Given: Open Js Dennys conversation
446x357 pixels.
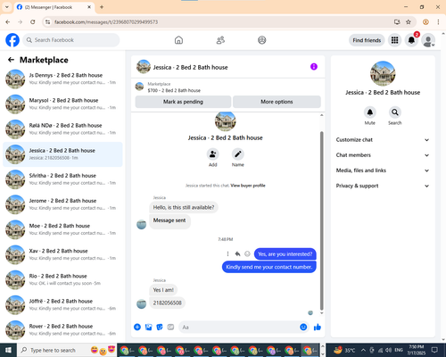Looking at the screenshot, I should [x=62, y=79].
